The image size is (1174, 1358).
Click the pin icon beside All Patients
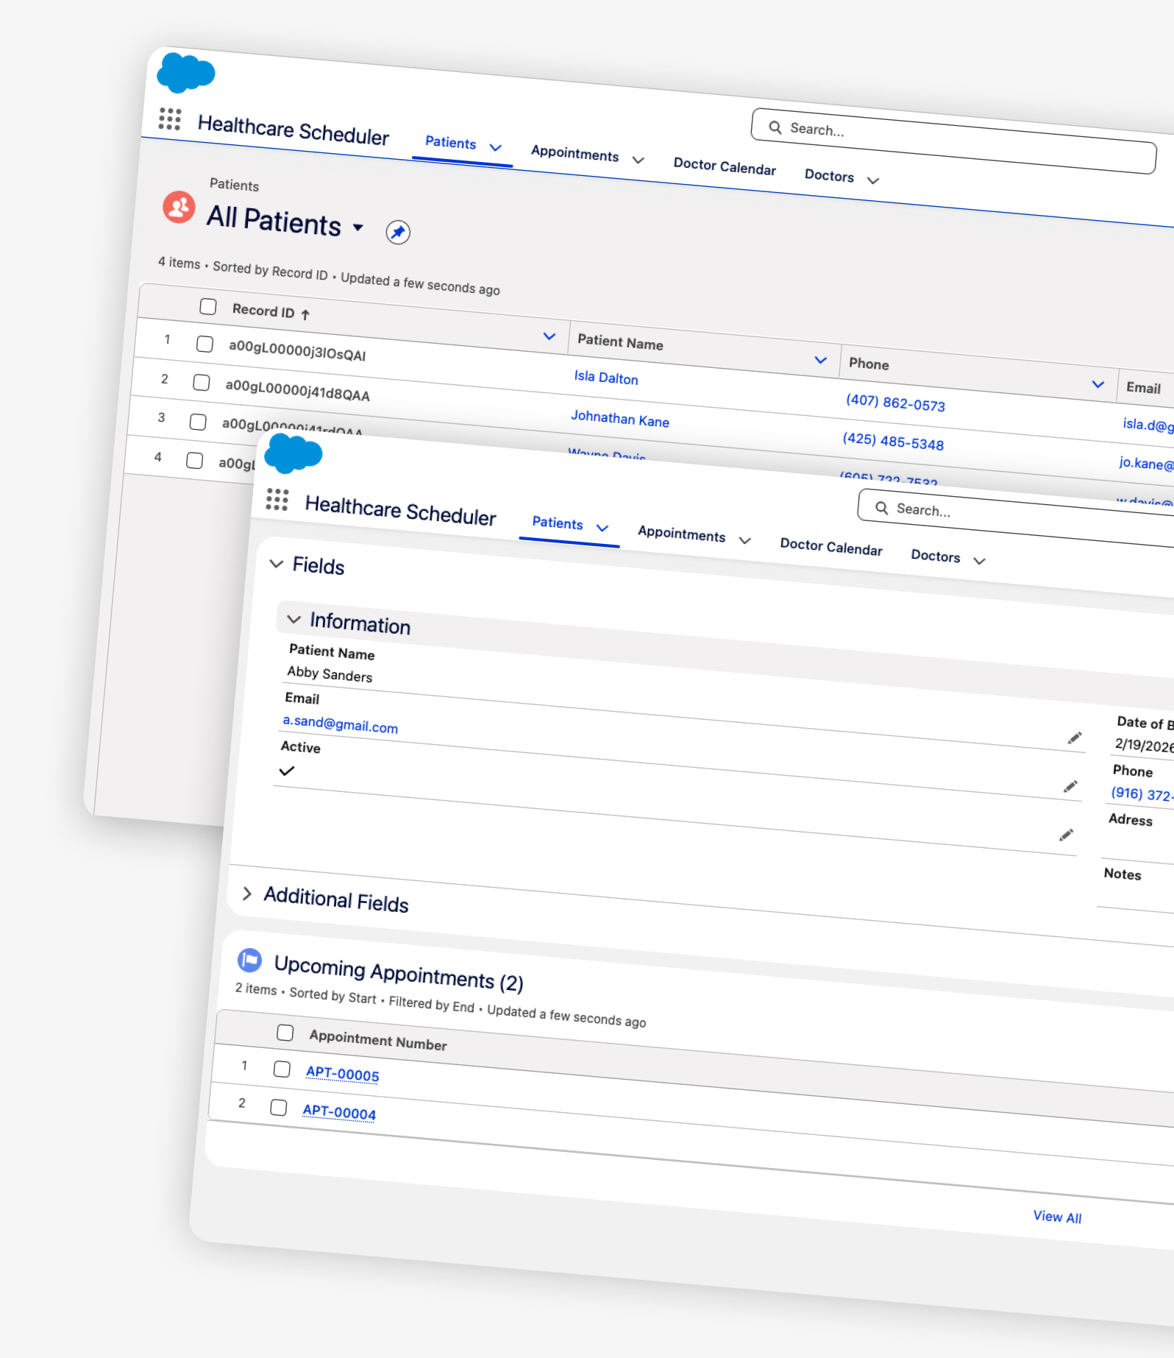[x=398, y=233]
